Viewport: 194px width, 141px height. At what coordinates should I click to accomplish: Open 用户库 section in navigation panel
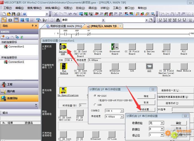click(19, 91)
